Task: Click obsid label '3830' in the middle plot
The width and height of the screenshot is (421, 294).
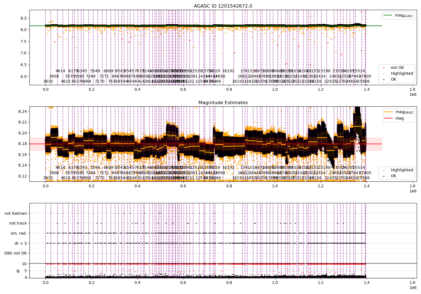Action: 48,178
